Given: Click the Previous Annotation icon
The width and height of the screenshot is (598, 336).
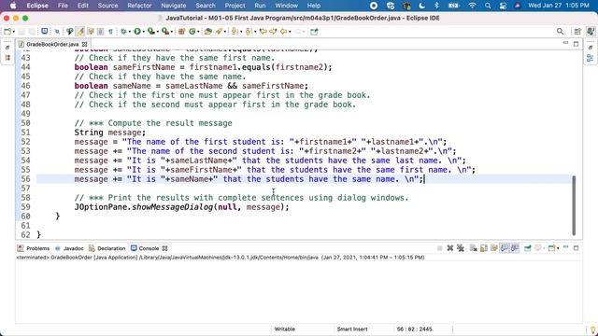Looking at the screenshot, I should (249, 32).
